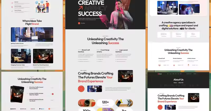Click the first stat card below creative agency text
Screen dimensions: 211x111
[164, 35]
